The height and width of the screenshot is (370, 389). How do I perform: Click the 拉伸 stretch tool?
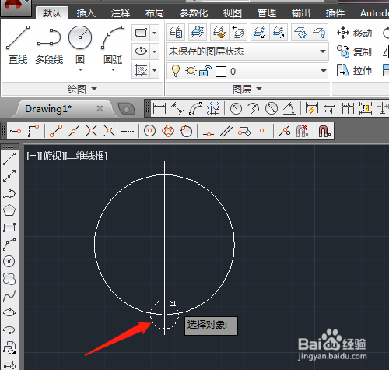click(x=354, y=70)
